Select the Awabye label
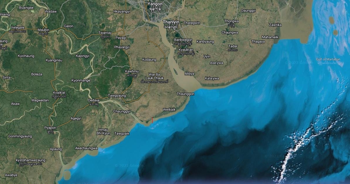The height and width of the screenshot is (184, 350). tap(11, 175)
